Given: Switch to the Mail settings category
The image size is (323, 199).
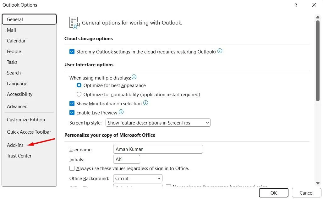Looking at the screenshot, I should click(x=11, y=30).
